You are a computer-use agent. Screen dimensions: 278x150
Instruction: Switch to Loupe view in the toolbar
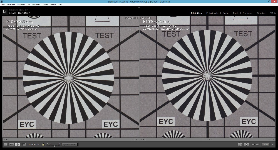pos(12,144)
